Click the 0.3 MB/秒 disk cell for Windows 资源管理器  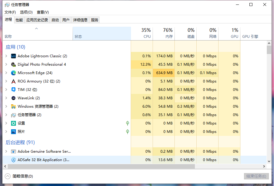tap(186, 106)
